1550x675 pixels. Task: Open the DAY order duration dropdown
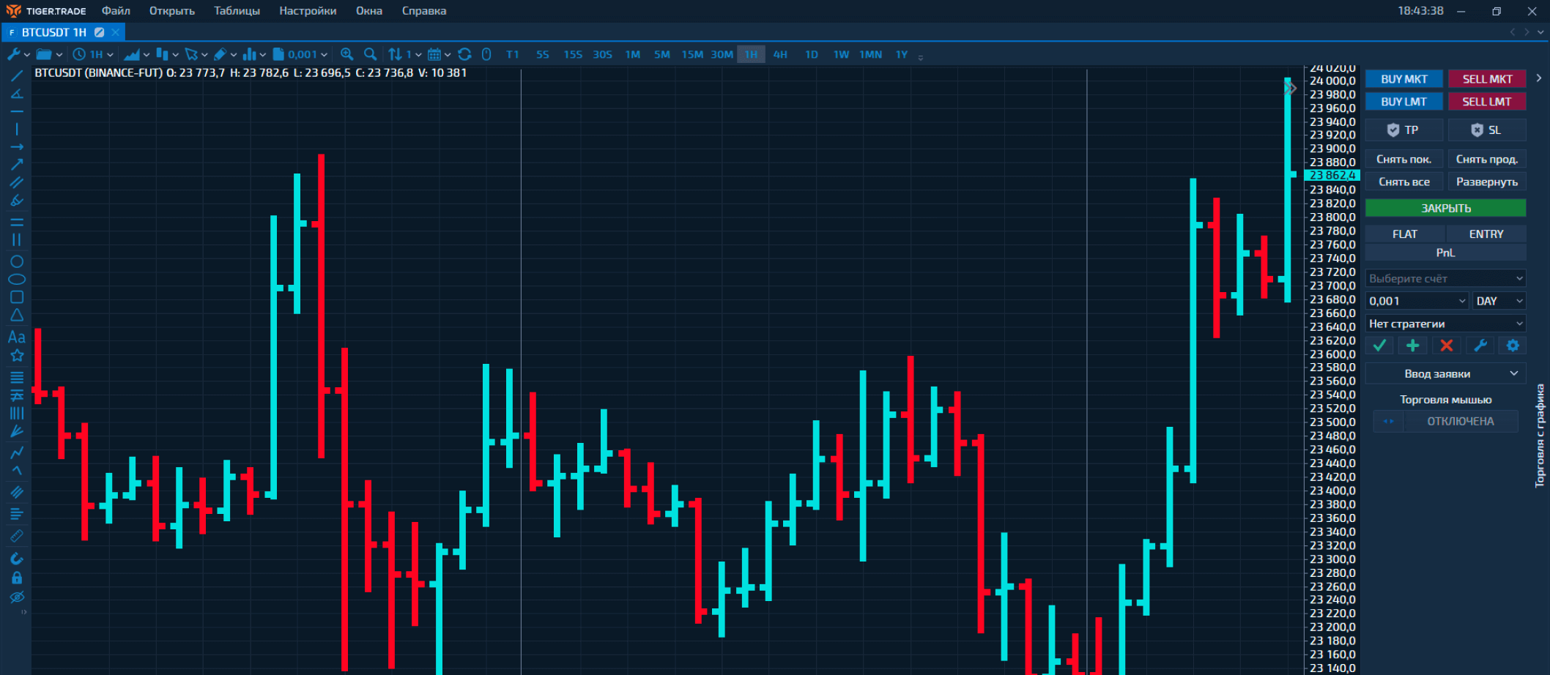click(1499, 301)
